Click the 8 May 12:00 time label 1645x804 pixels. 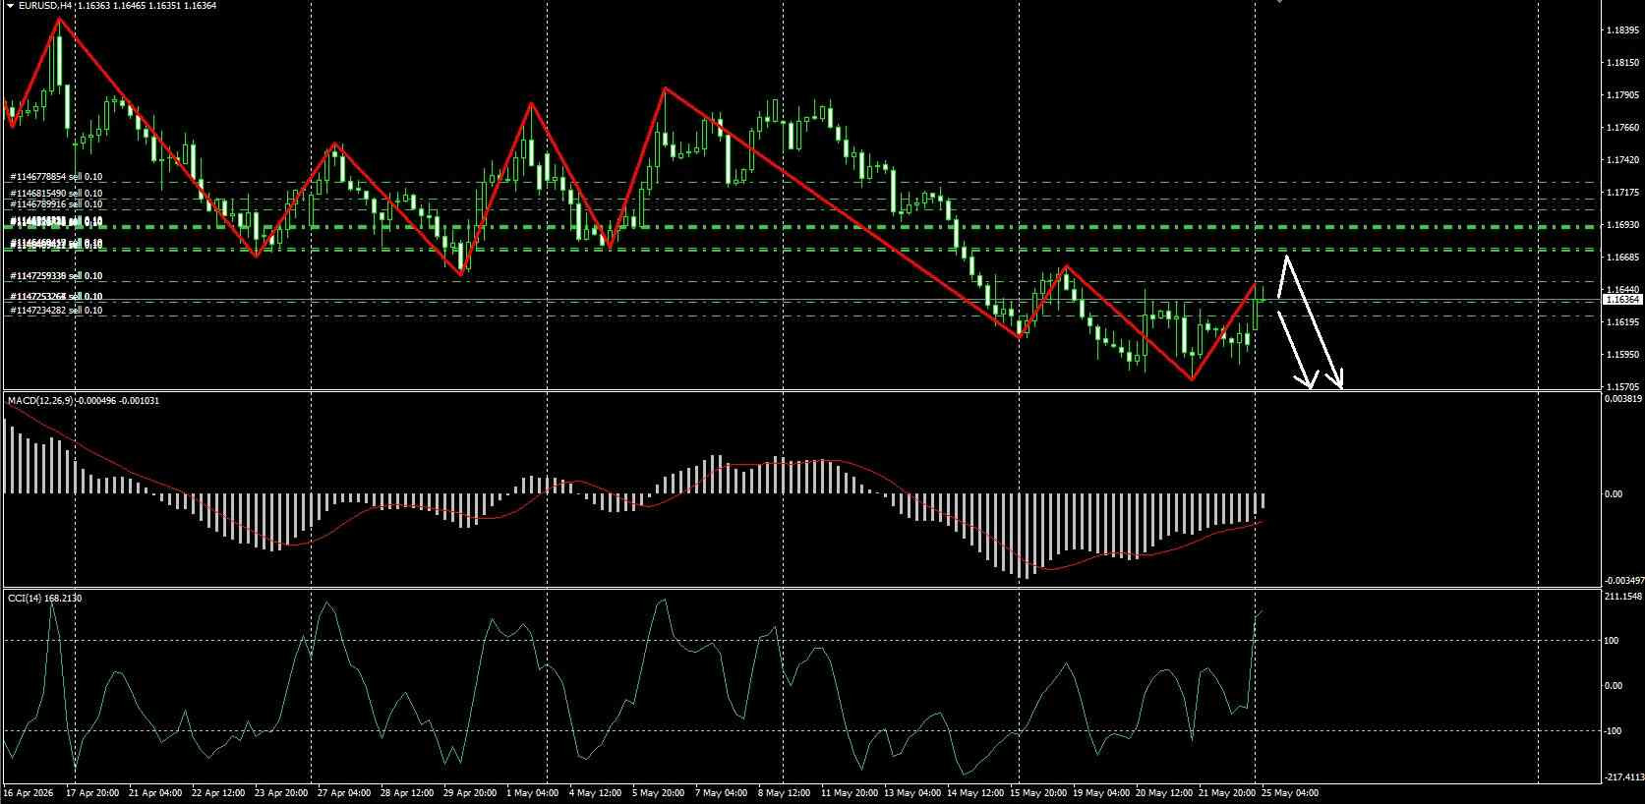pyautogui.click(x=784, y=792)
